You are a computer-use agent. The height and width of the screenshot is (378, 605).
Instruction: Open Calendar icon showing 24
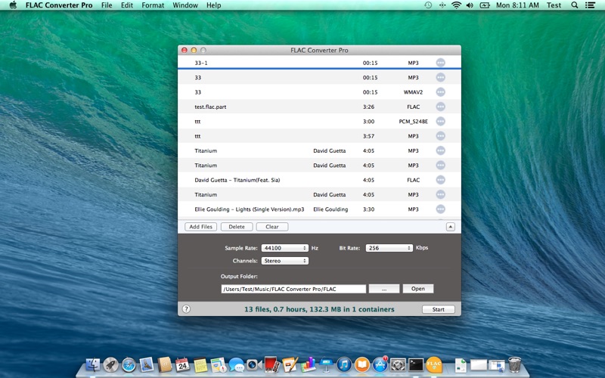182,364
